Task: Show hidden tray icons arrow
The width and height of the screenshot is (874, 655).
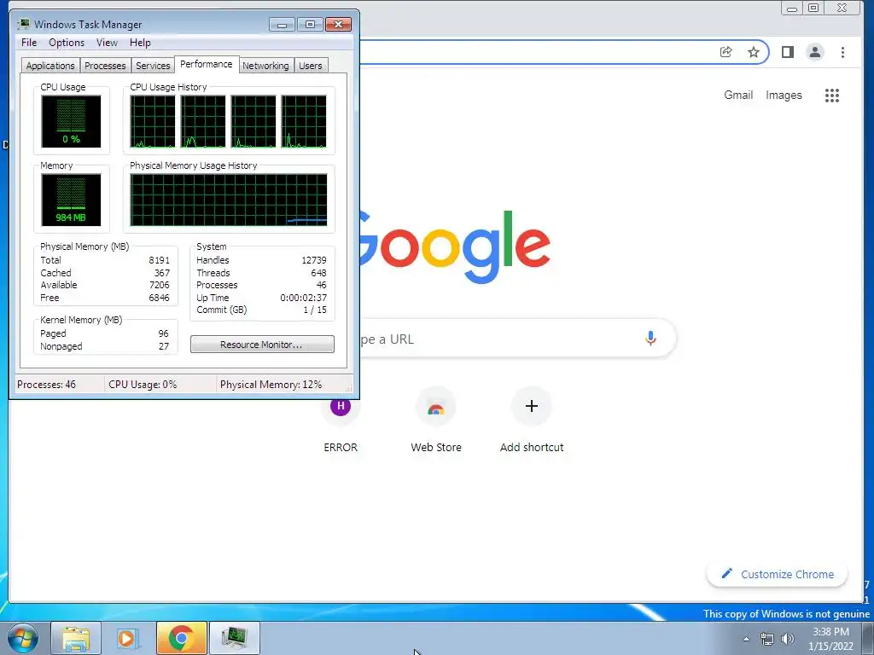Action: pos(746,639)
